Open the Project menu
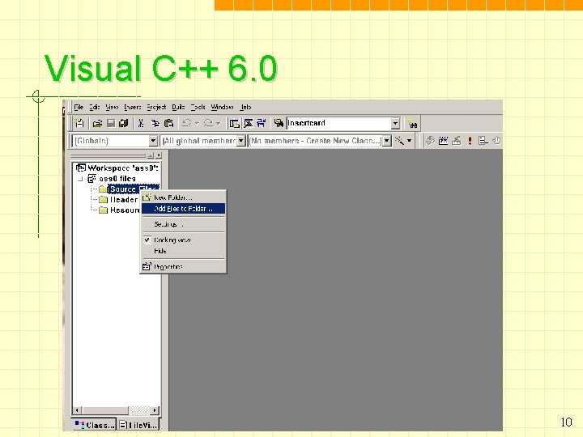583x437 pixels. point(156,107)
